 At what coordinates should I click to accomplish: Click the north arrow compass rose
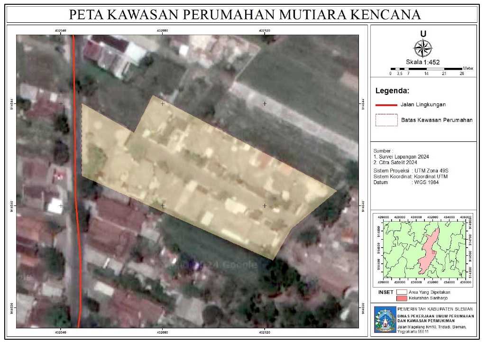pyautogui.click(x=423, y=48)
